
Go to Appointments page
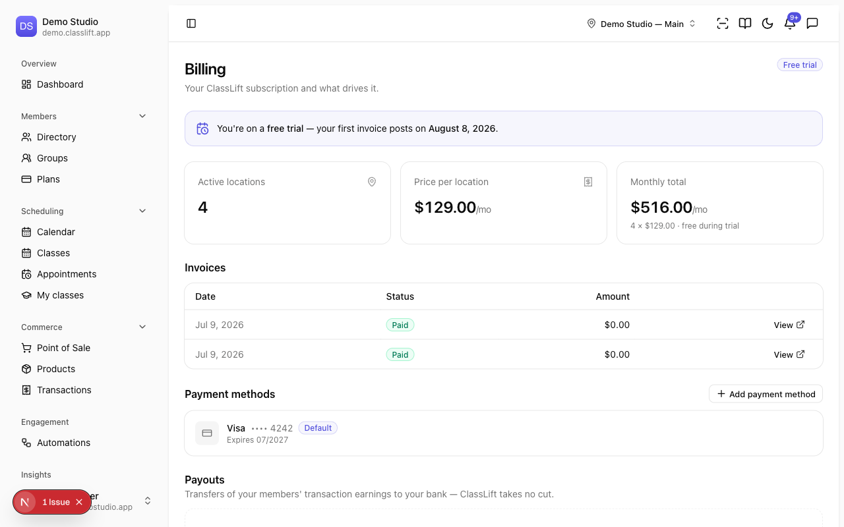[84, 274]
